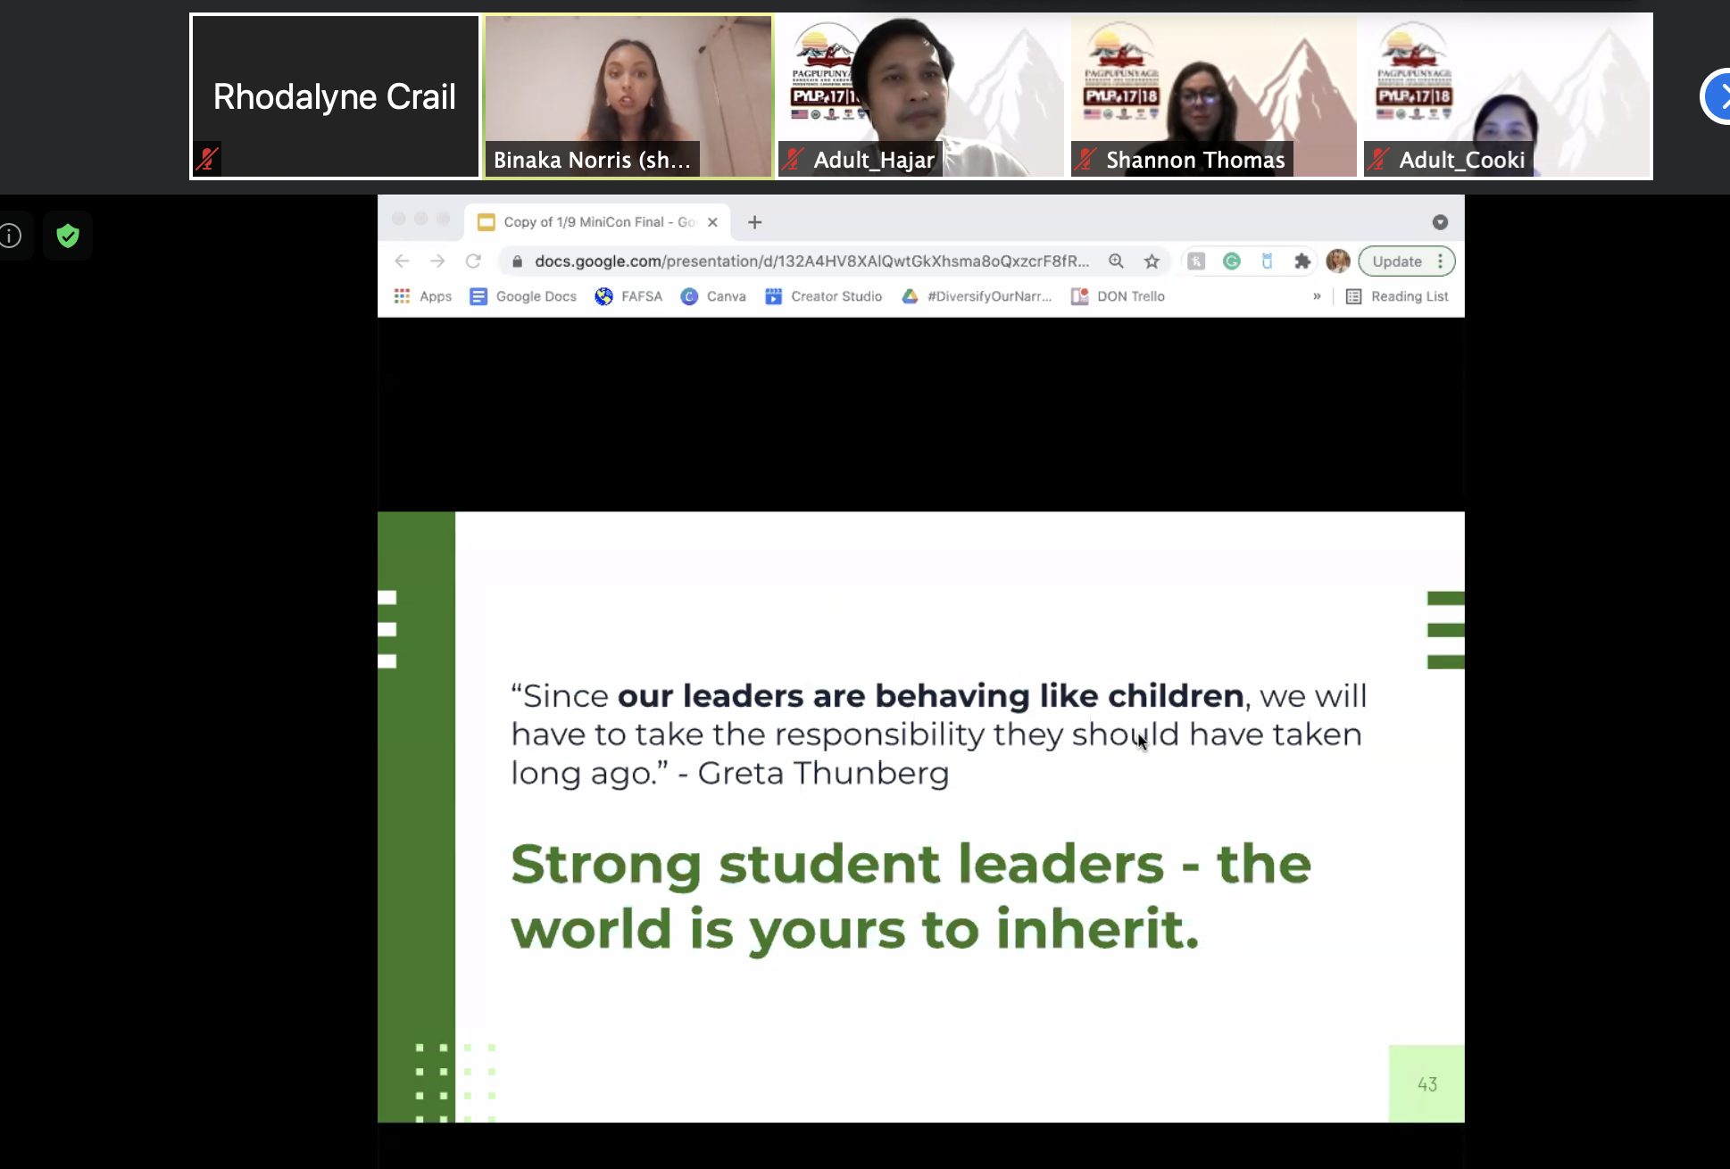Open the Canva bookmark
Viewport: 1730px width, 1169px height.
tap(713, 296)
